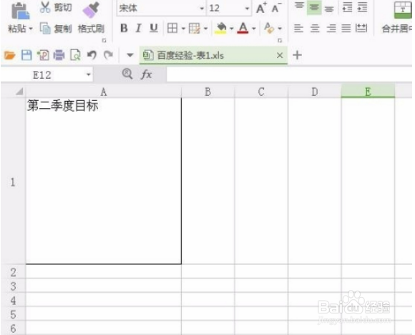Click into the formula bar input
The image size is (415, 335).
[x=289, y=74]
